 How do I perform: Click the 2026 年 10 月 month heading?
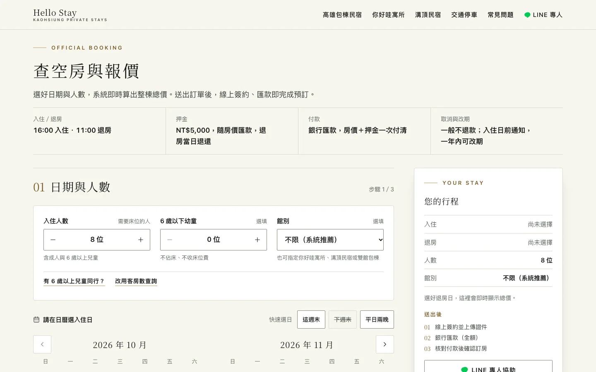pyautogui.click(x=120, y=345)
